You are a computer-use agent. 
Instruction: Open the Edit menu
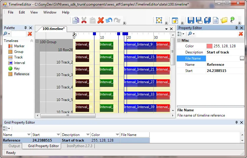pyautogui.click(x=22, y=12)
